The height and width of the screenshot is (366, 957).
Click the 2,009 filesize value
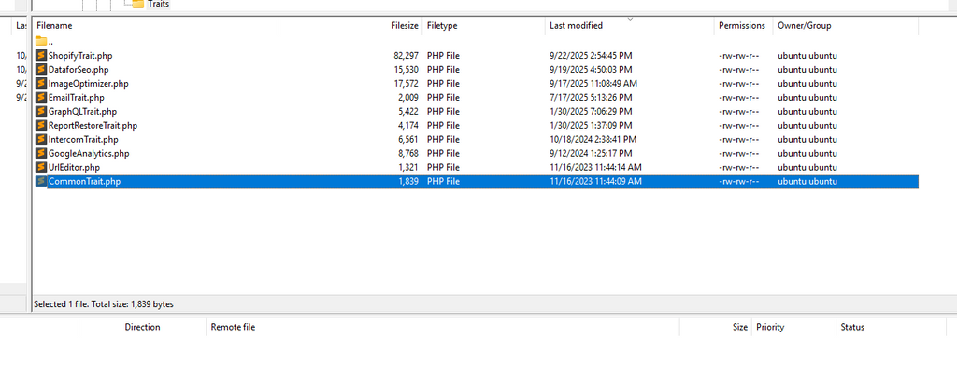pyautogui.click(x=409, y=98)
